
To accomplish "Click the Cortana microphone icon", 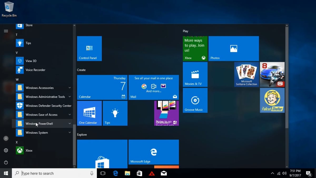I will 91,173.
